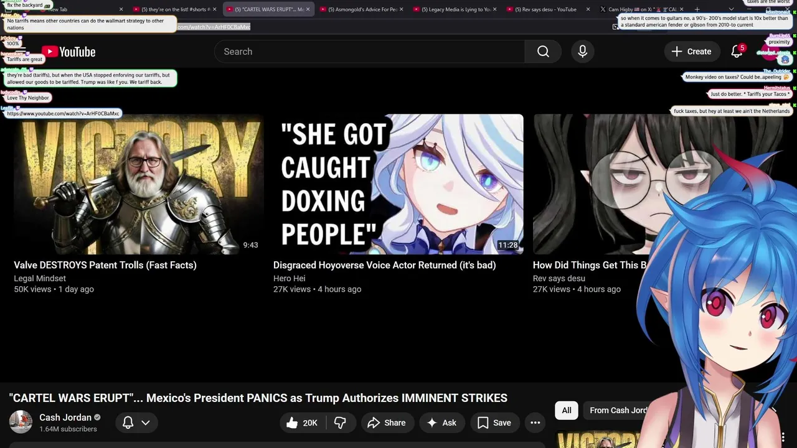Click chat message about the Netherlands
This screenshot has height=448, width=797.
732,111
